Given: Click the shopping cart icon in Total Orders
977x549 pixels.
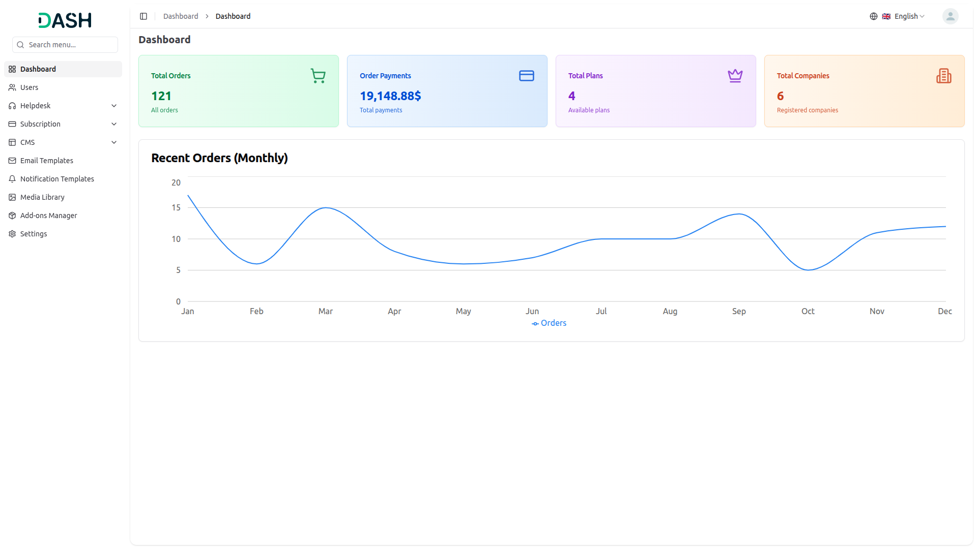Looking at the screenshot, I should tap(318, 76).
